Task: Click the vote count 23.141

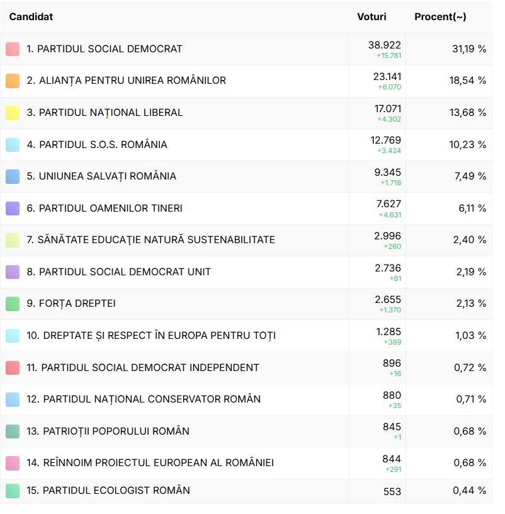Action: coord(387,77)
